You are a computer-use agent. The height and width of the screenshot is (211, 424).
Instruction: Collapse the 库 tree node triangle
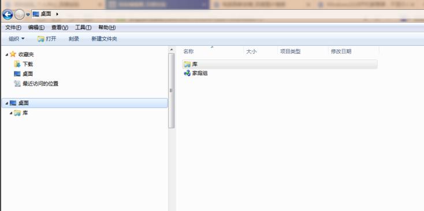(x=11, y=113)
